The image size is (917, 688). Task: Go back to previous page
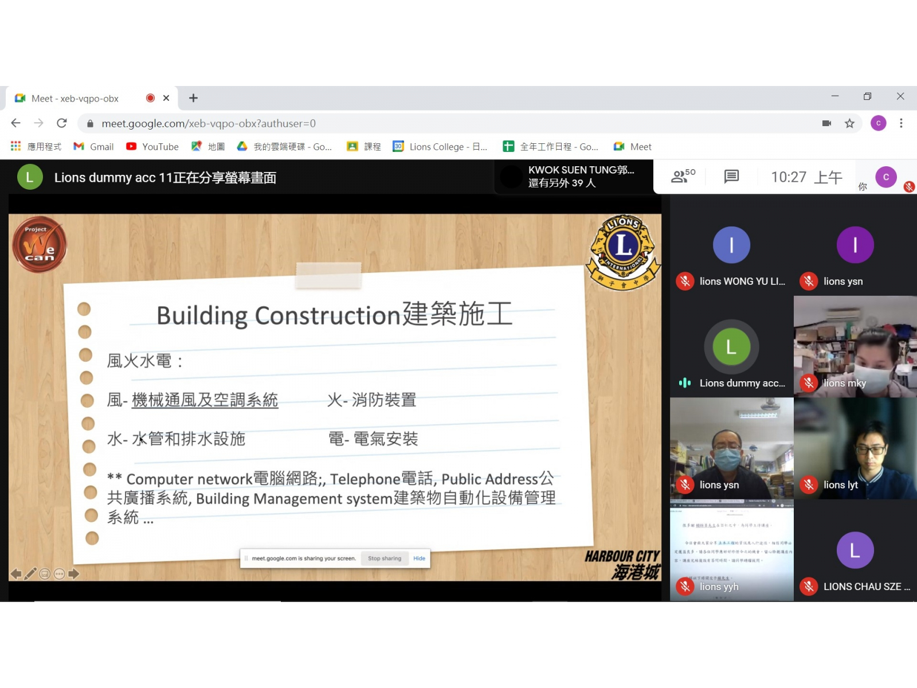[16, 123]
